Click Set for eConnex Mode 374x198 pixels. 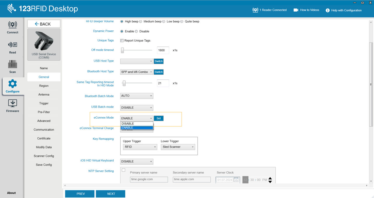159,118
